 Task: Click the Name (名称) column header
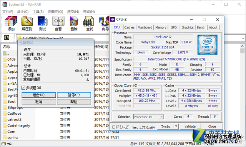pos(6,47)
